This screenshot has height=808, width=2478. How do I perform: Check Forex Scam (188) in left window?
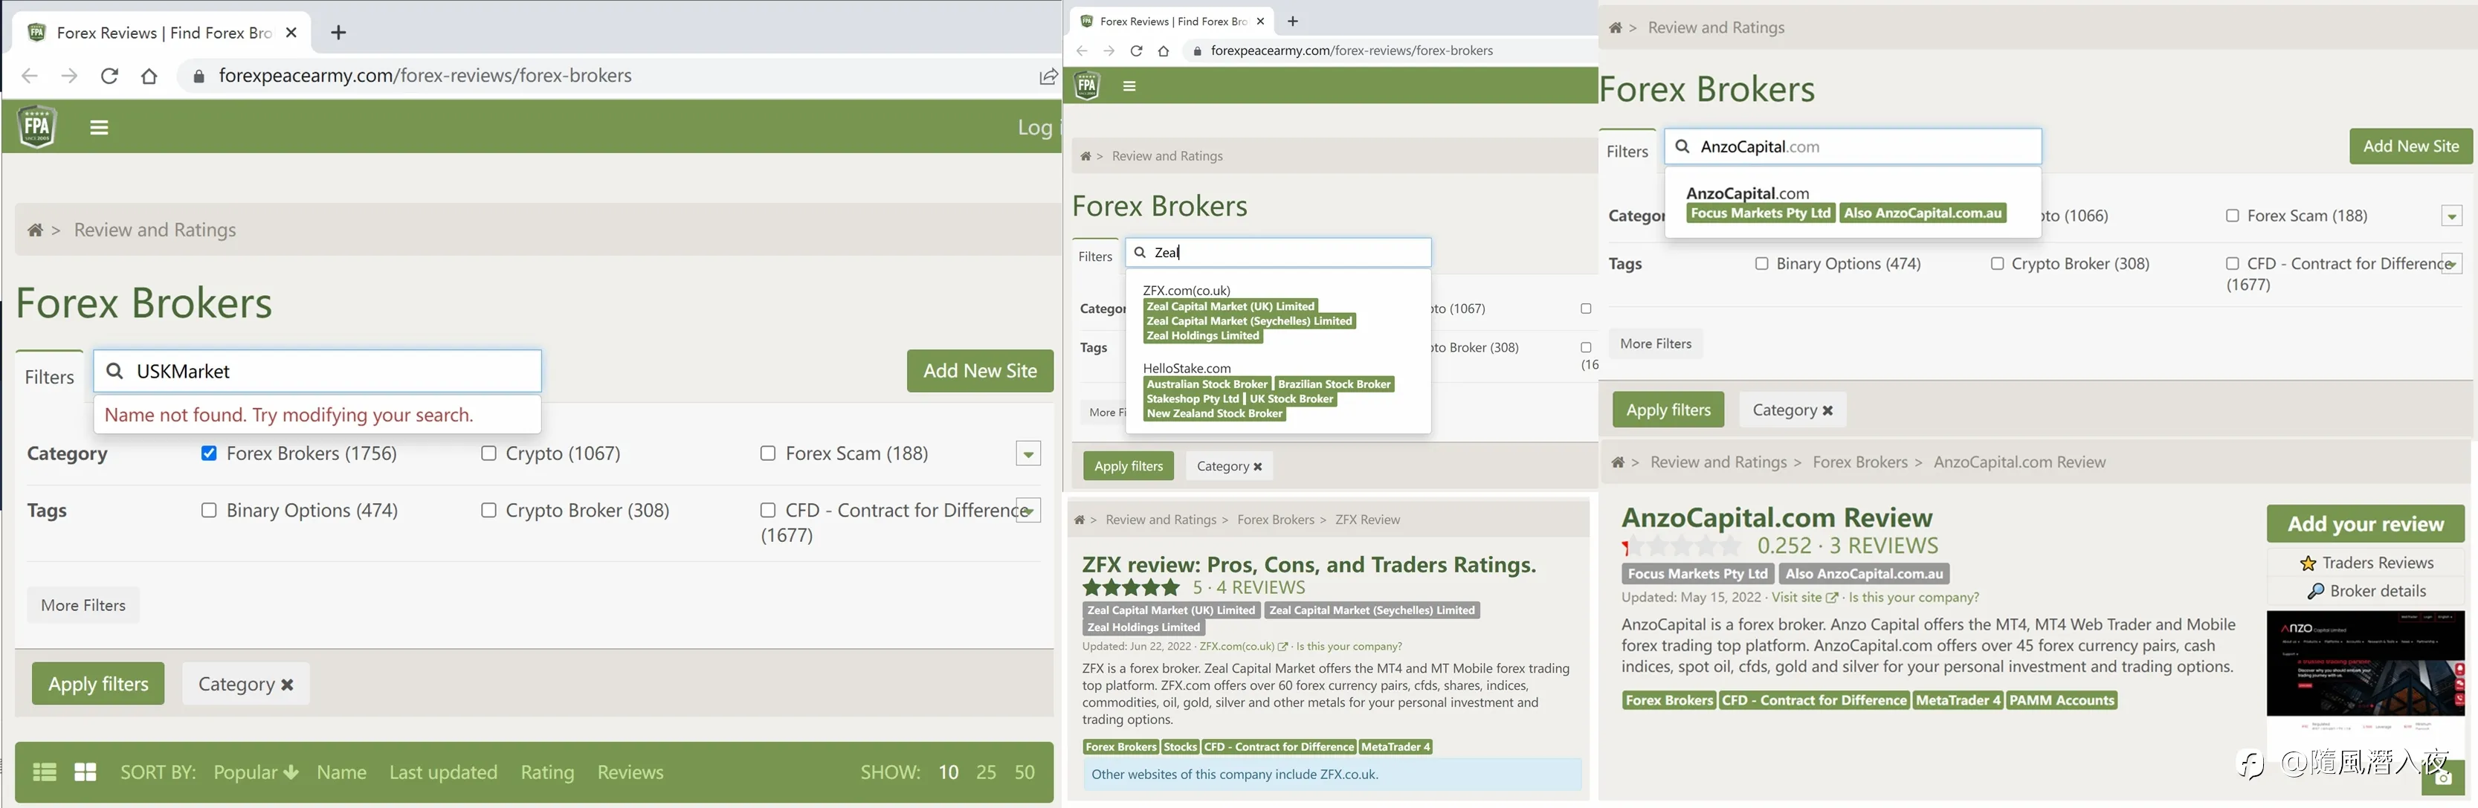pos(768,453)
